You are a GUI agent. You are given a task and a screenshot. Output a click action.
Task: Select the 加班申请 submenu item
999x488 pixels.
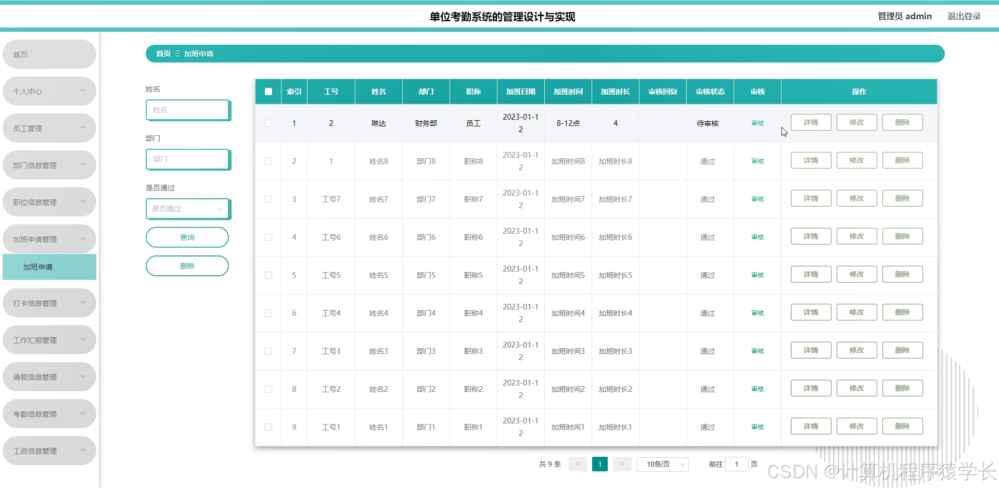[49, 267]
